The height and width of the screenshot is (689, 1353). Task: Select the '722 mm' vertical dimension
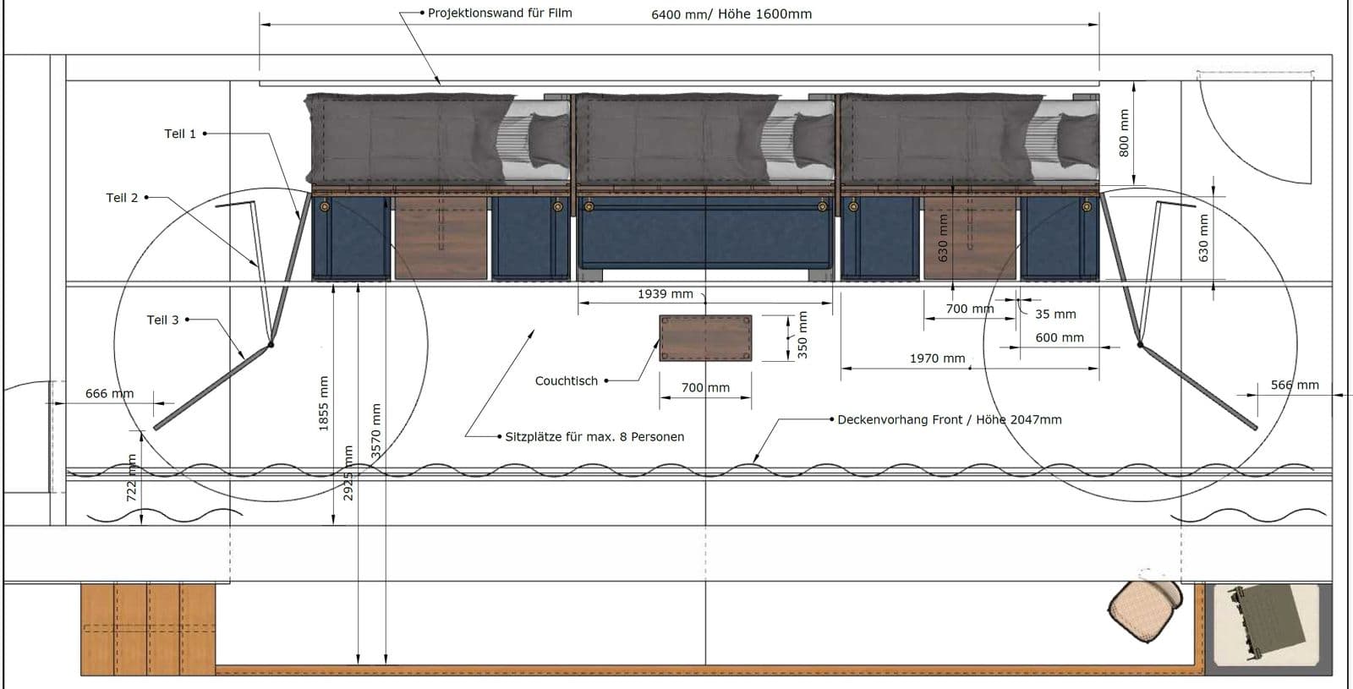point(132,478)
